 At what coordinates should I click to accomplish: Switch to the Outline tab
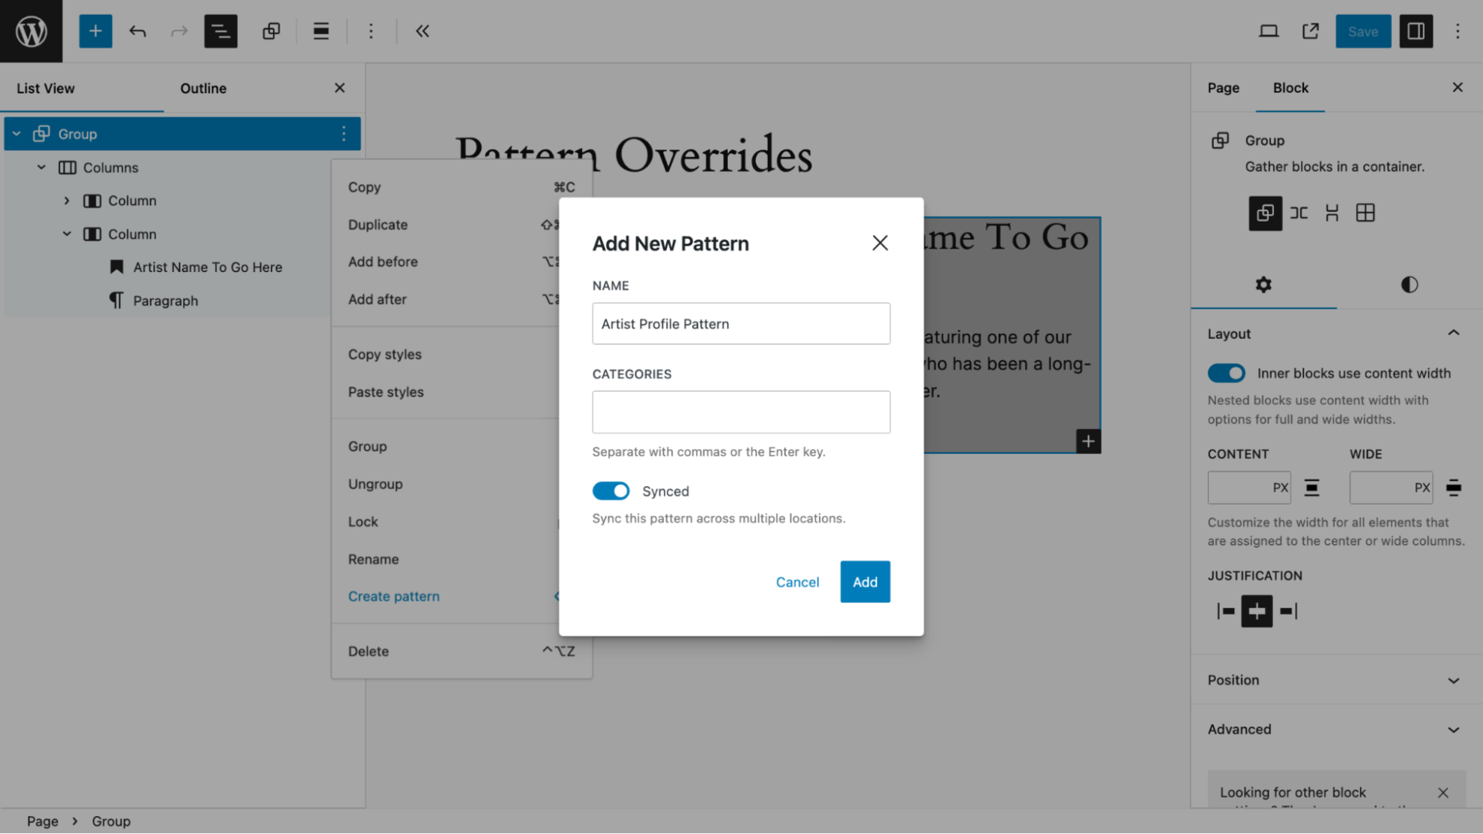(x=203, y=88)
